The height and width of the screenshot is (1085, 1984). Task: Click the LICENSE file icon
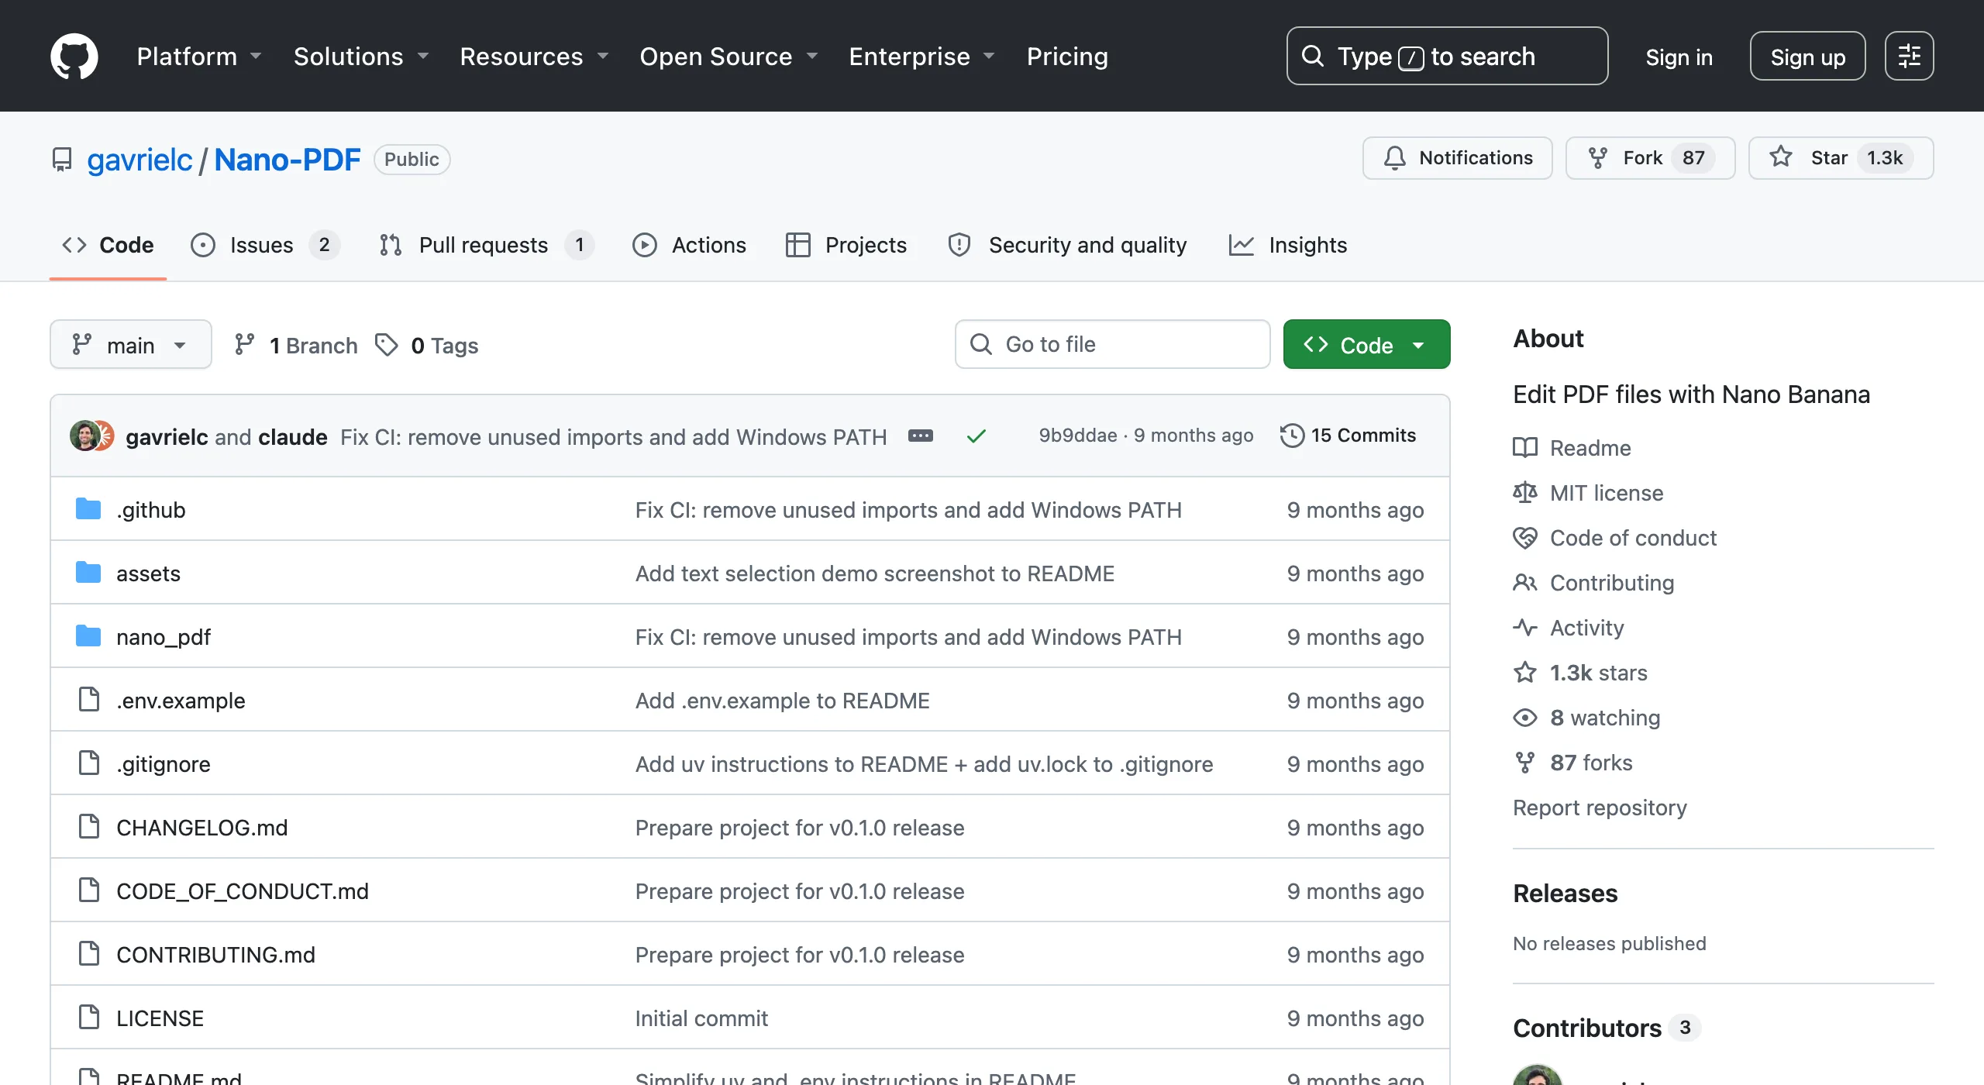[x=89, y=1017]
